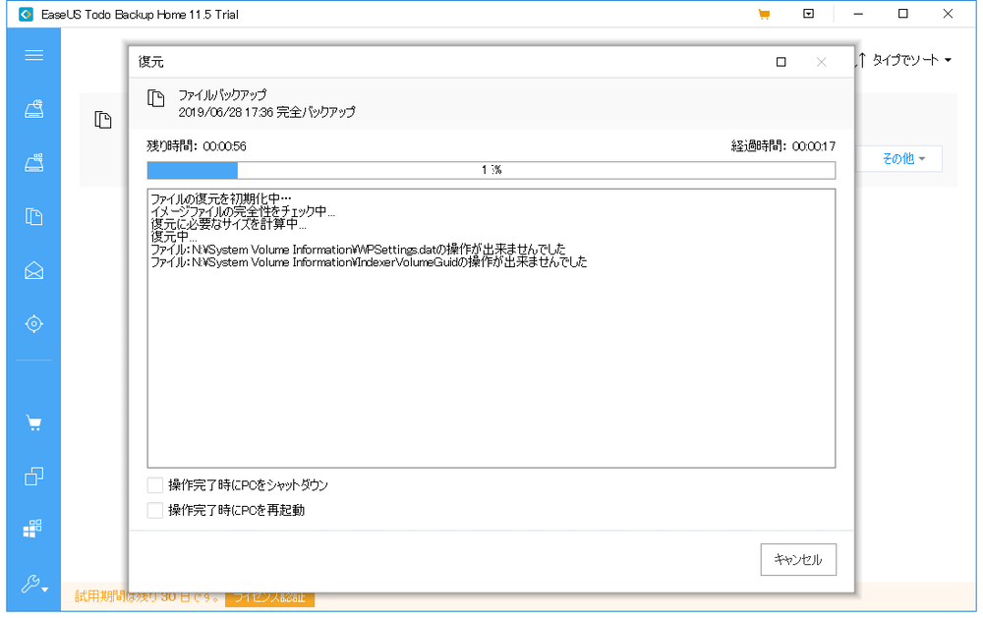Open the Tools wrench menu

[33, 585]
